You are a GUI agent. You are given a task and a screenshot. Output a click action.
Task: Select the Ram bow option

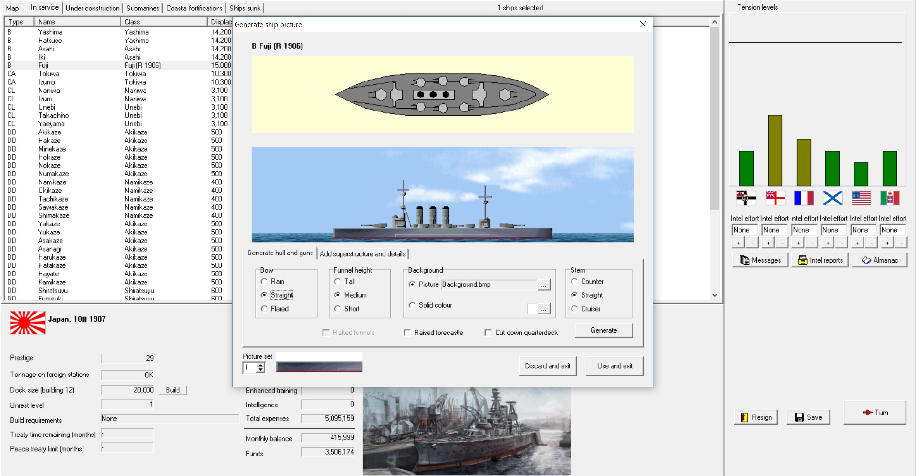[x=264, y=282]
